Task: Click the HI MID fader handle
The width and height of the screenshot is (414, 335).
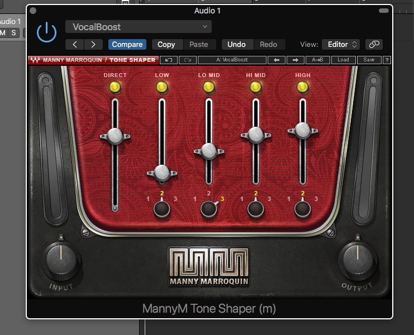Action: click(256, 135)
